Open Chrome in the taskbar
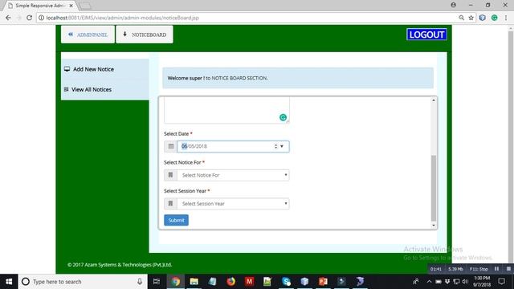This screenshot has width=514, height=289. (x=176, y=282)
